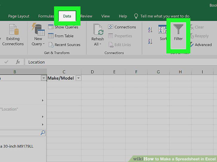Open Recent Sources
217x162 pixels.
(x=65, y=45)
